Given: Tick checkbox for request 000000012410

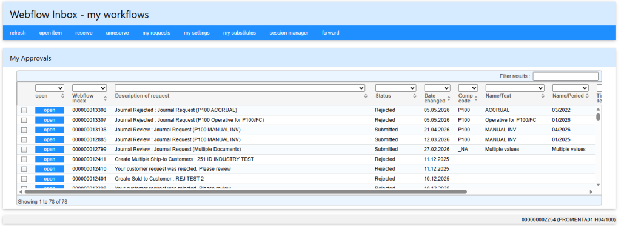Looking at the screenshot, I should pos(24,169).
